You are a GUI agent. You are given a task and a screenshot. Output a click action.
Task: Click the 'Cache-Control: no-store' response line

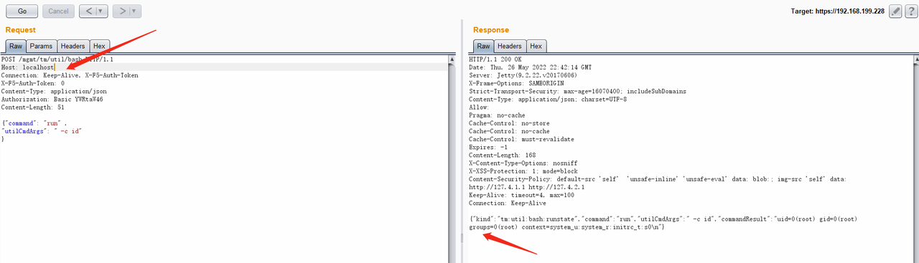tap(509, 123)
